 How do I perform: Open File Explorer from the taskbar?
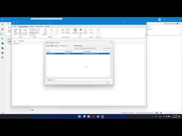click(89, 116)
